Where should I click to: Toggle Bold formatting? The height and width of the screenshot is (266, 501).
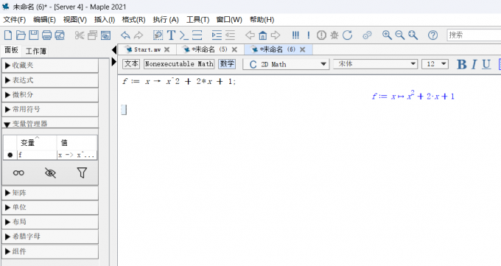(462, 64)
